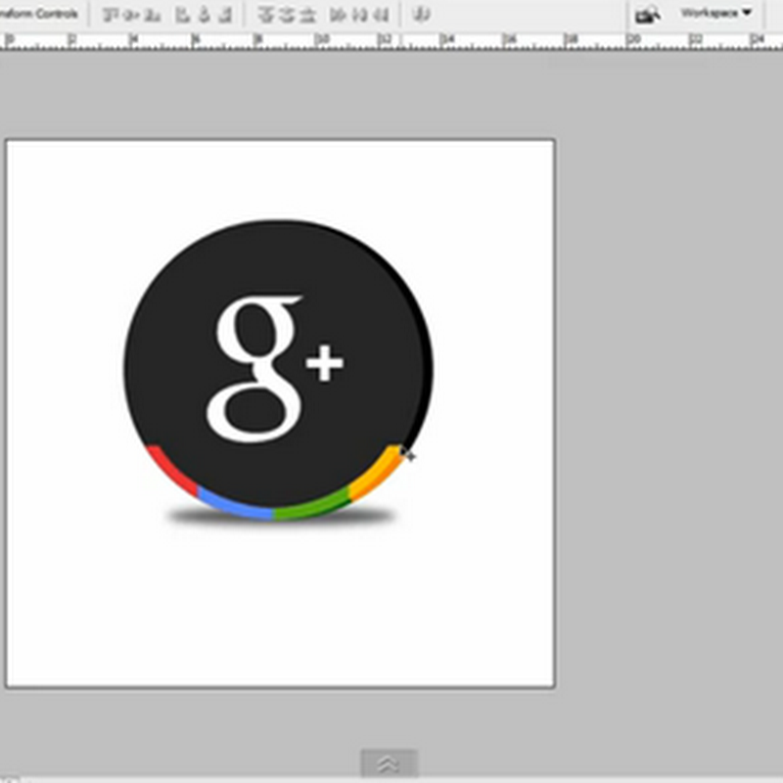Align vertical centers of layers
This screenshot has height=783, width=783.
(132, 15)
